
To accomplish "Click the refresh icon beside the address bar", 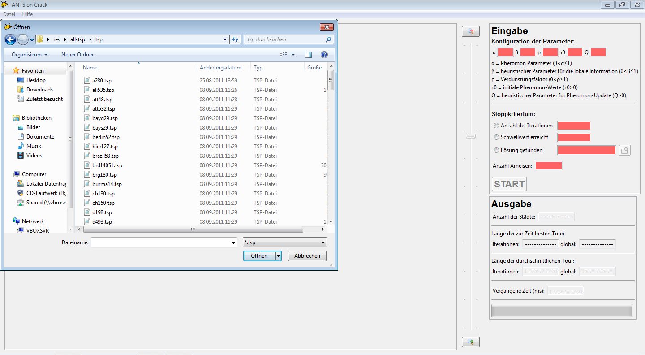I will point(236,39).
